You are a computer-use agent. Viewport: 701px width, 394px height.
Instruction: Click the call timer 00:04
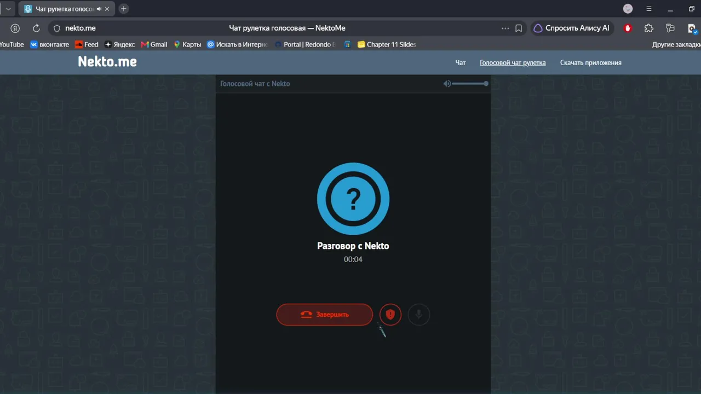[x=353, y=259]
